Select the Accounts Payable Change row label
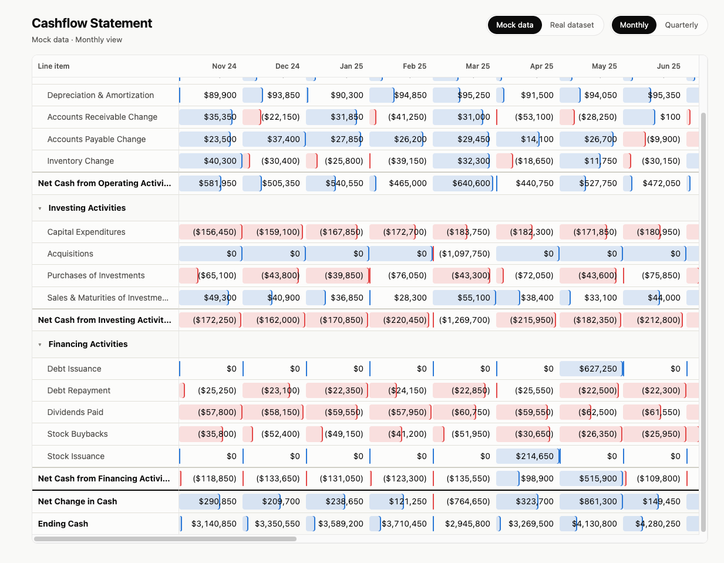724x563 pixels. click(x=96, y=139)
